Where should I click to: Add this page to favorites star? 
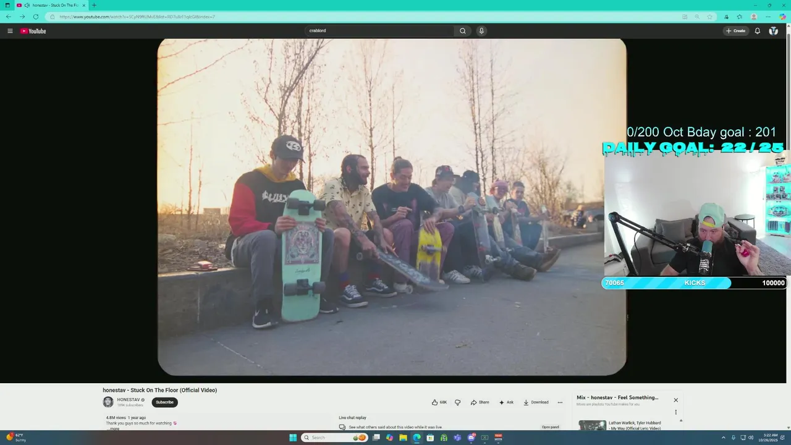709,17
